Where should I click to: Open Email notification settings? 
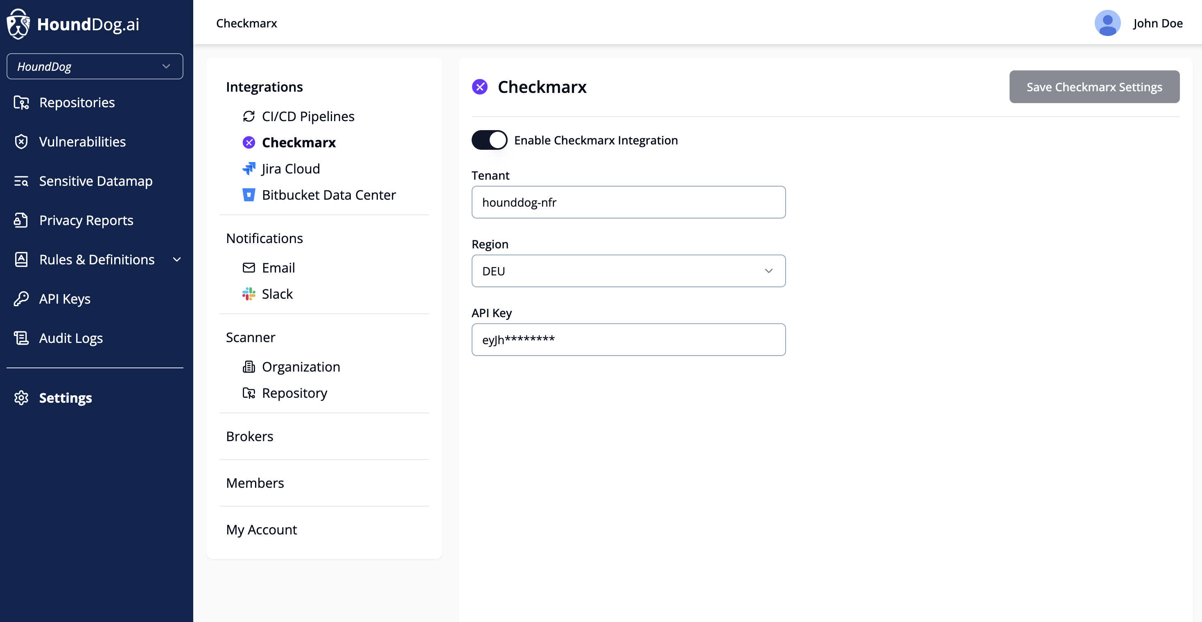point(278,268)
